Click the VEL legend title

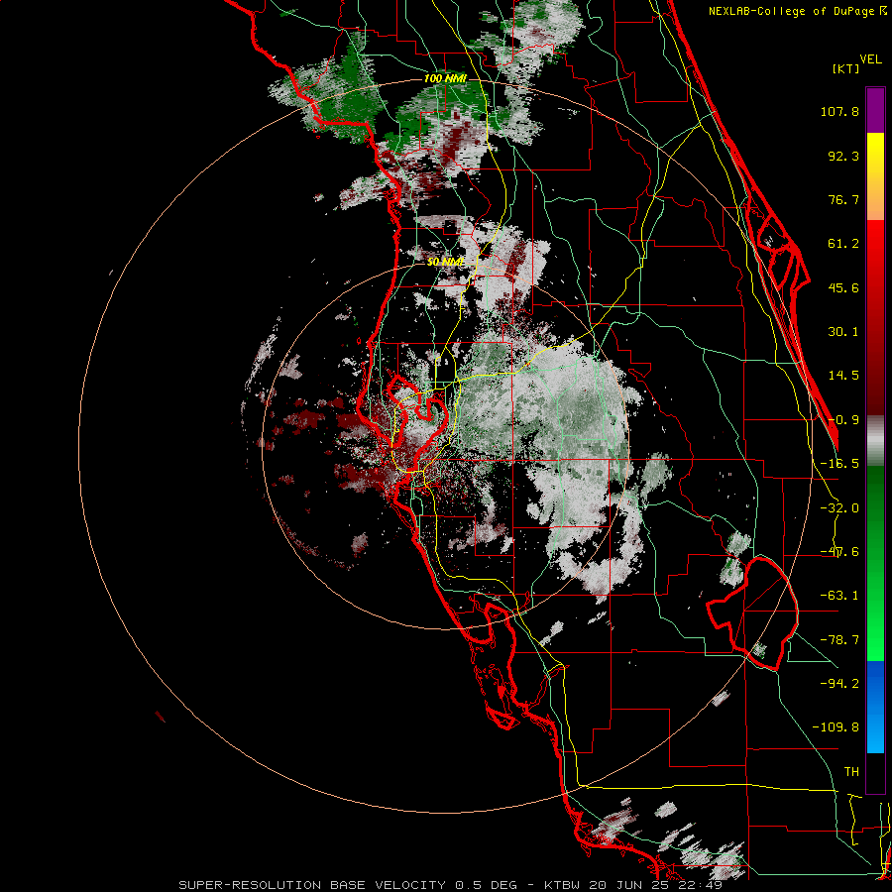871,58
